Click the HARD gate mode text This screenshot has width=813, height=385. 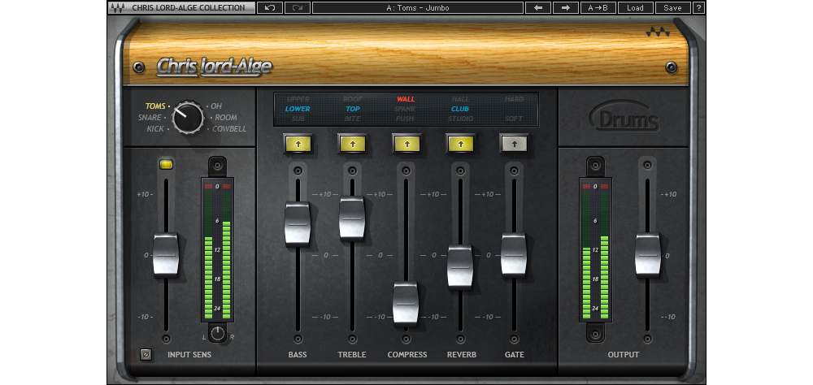click(x=515, y=99)
